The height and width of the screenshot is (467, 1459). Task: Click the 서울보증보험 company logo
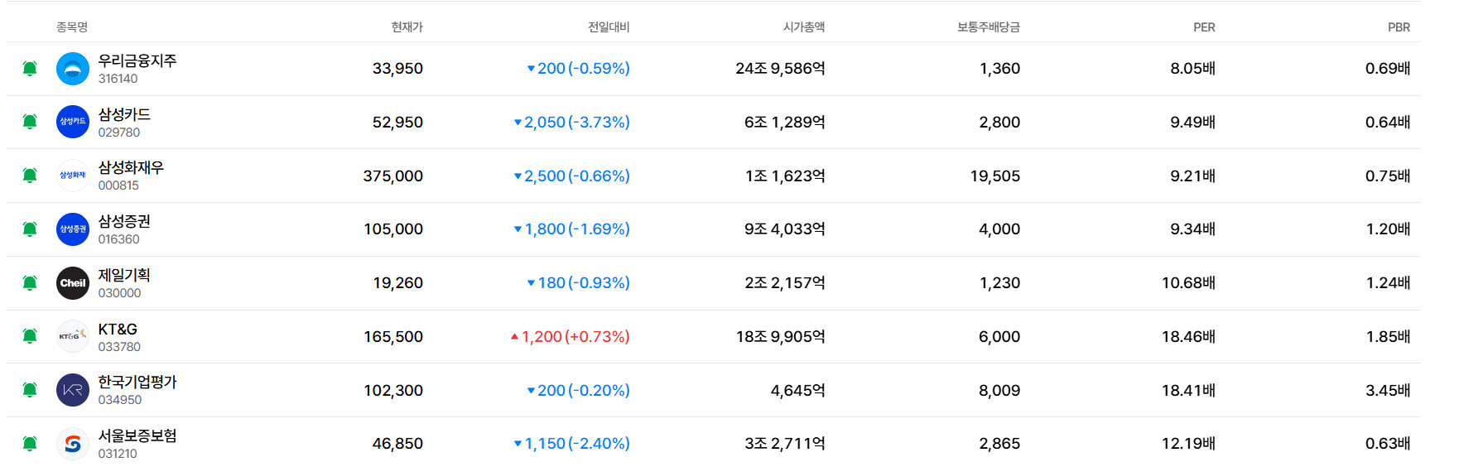point(73,444)
